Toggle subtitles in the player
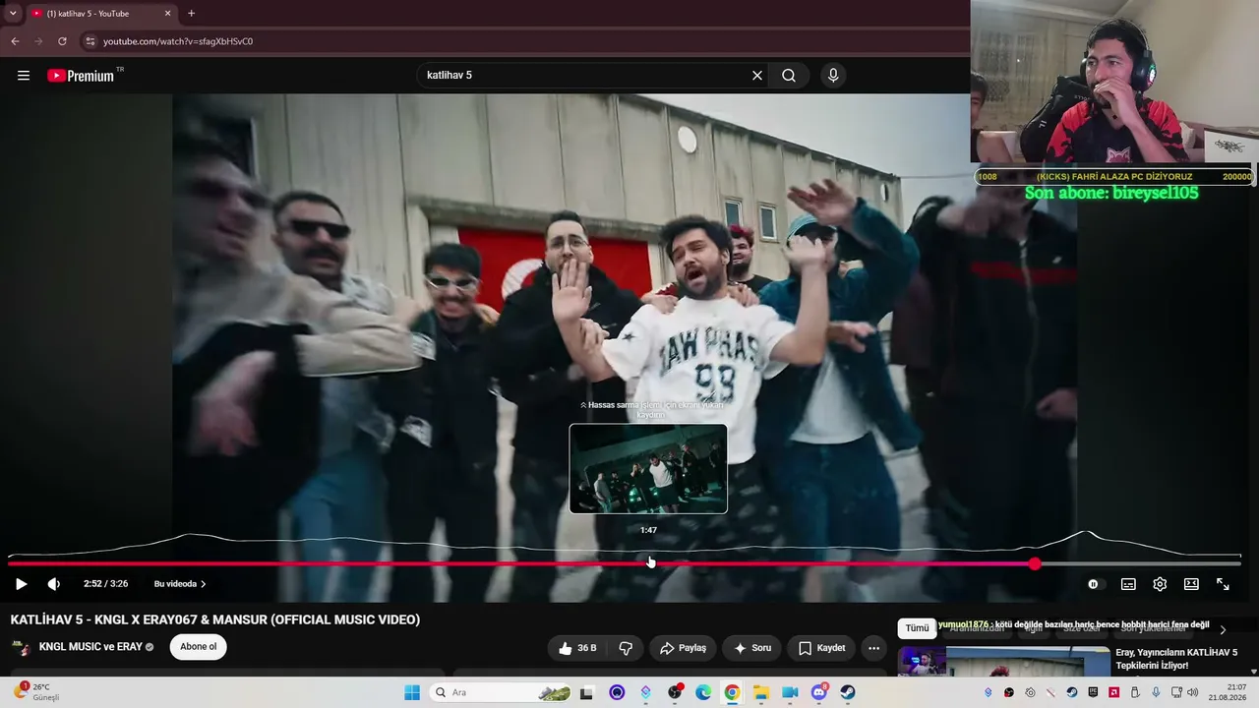1259x708 pixels. [x=1128, y=584]
